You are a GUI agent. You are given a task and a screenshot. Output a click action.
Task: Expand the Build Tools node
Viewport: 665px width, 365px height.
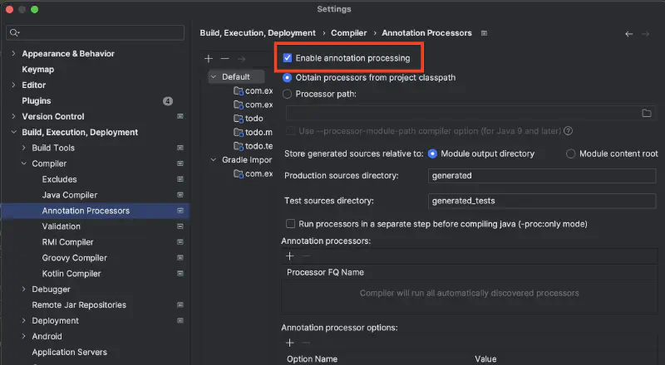click(x=24, y=148)
